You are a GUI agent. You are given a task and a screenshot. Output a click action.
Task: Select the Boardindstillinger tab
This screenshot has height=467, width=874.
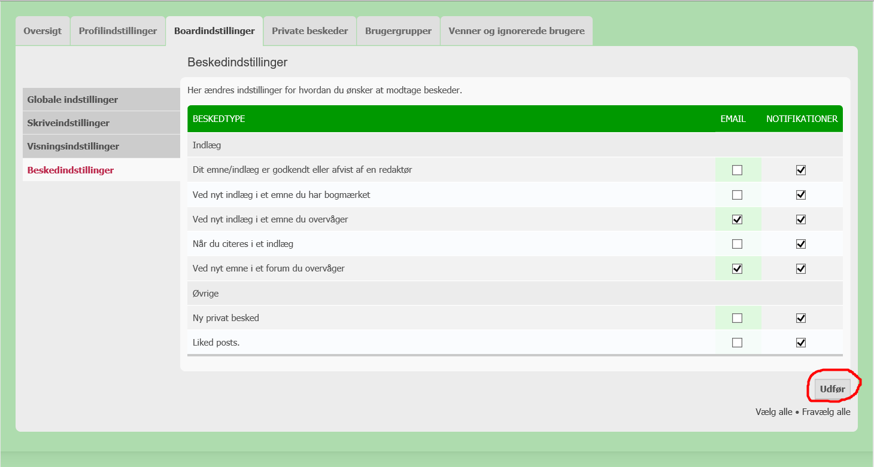point(214,30)
